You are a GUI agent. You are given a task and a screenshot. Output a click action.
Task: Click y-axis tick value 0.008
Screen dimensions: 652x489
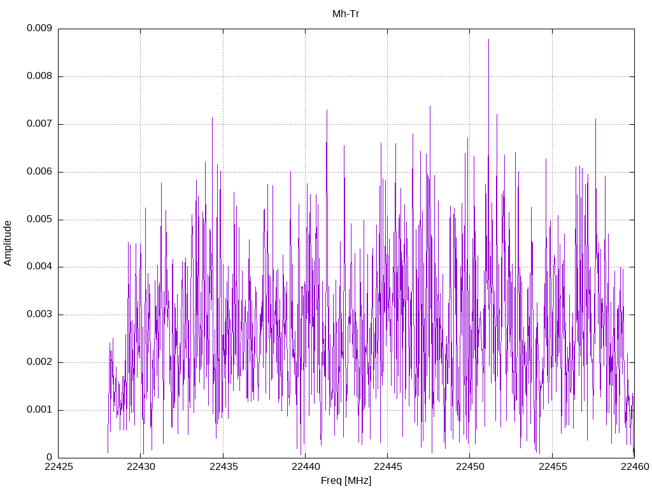click(x=39, y=76)
